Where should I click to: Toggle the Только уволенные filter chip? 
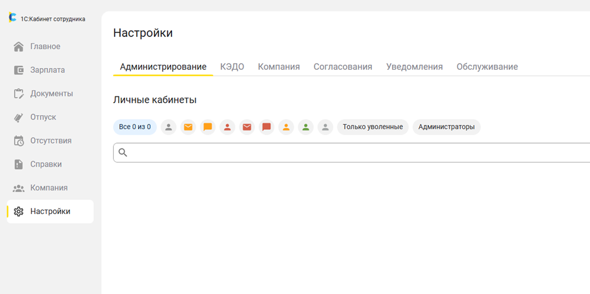point(373,127)
